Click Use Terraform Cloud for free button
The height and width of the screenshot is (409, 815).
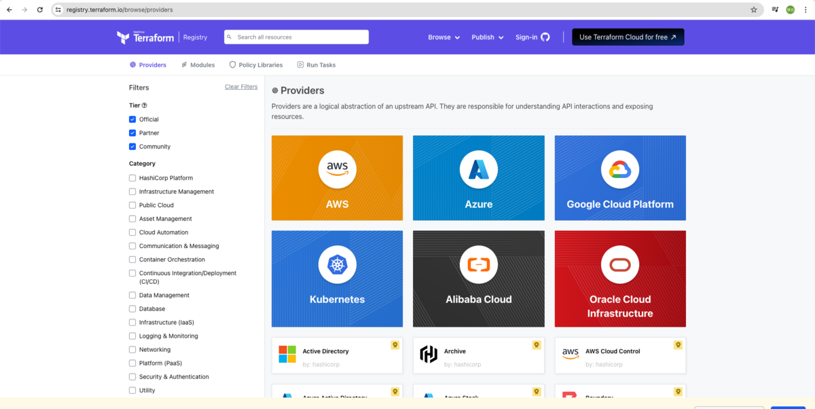[x=628, y=37]
